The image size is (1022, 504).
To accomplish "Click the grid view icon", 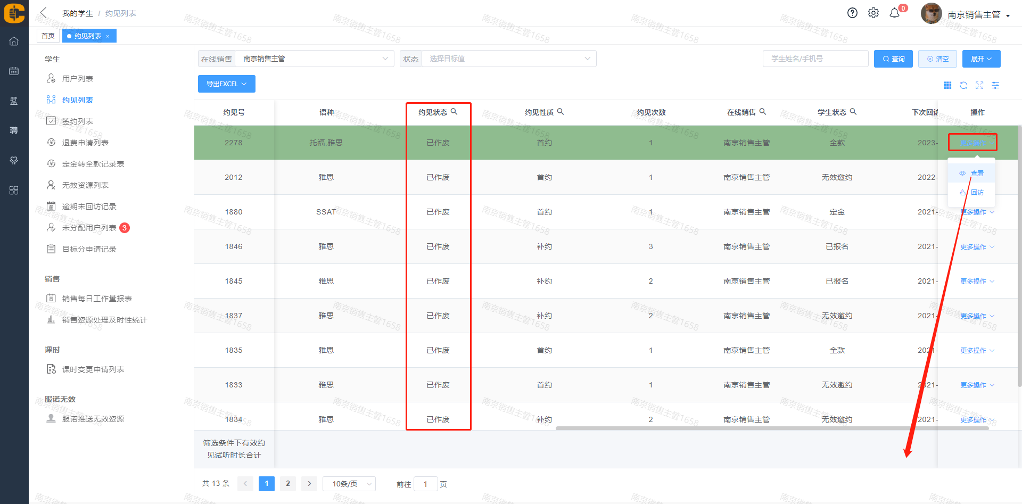I will (x=947, y=86).
